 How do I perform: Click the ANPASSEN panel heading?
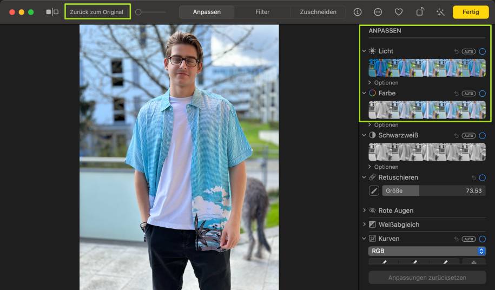[x=385, y=31]
